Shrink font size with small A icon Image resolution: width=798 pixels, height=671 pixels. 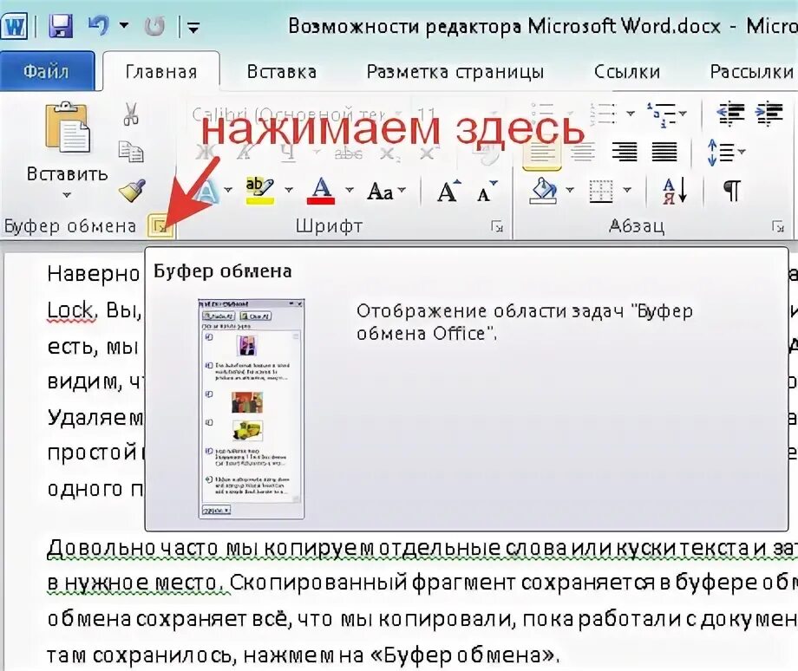[487, 191]
